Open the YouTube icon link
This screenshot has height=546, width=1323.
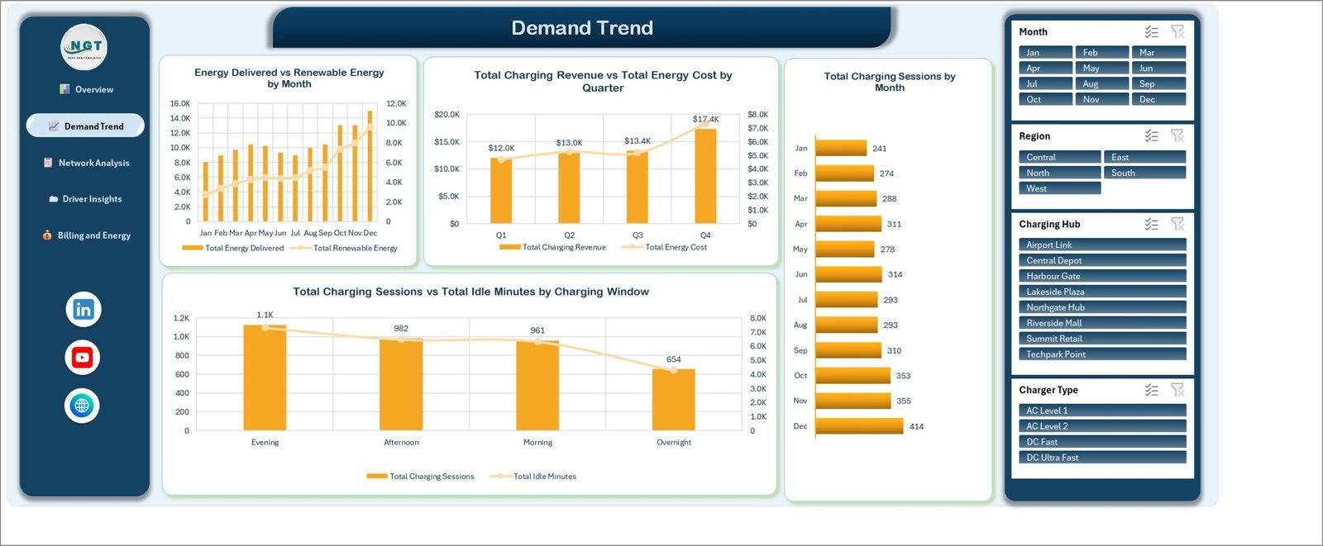click(82, 358)
